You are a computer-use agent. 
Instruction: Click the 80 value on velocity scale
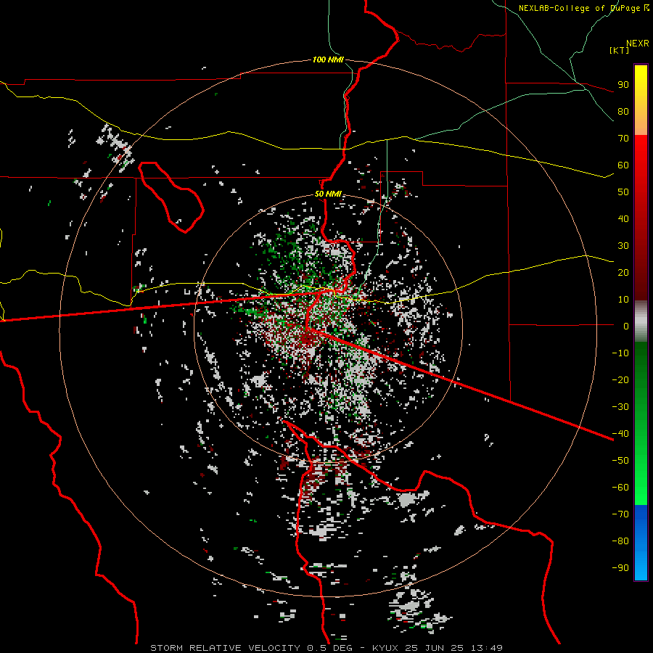coord(623,111)
